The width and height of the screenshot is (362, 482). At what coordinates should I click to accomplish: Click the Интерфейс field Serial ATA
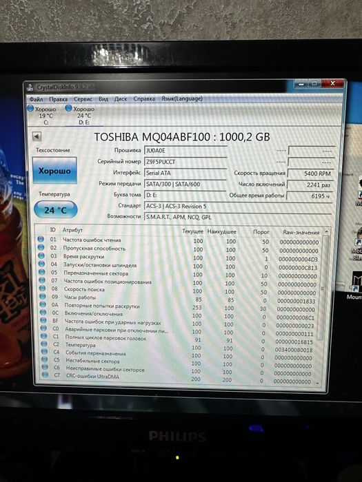point(185,173)
